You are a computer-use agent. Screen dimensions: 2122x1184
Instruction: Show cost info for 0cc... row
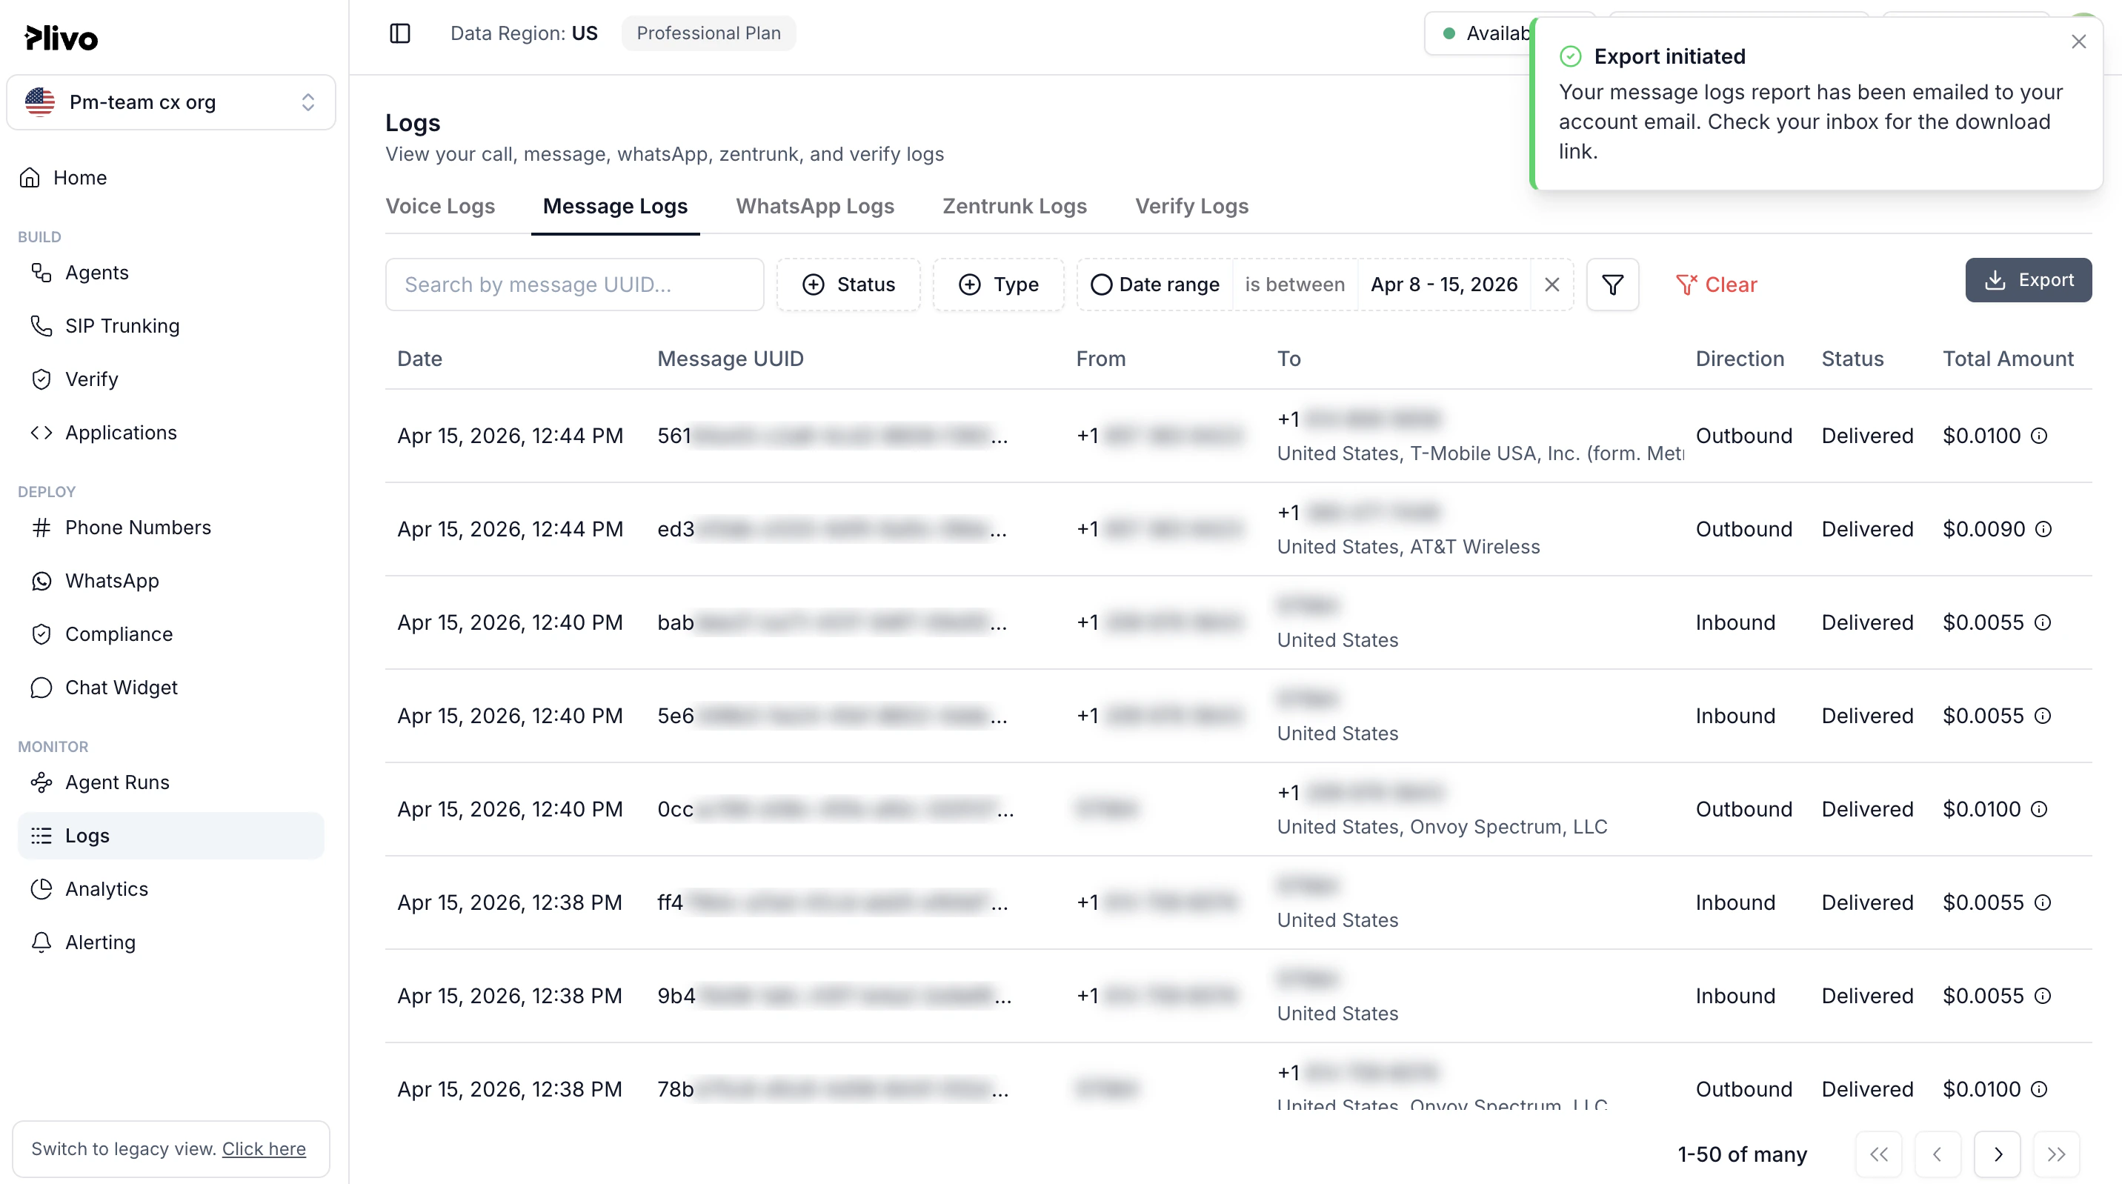(x=2039, y=810)
